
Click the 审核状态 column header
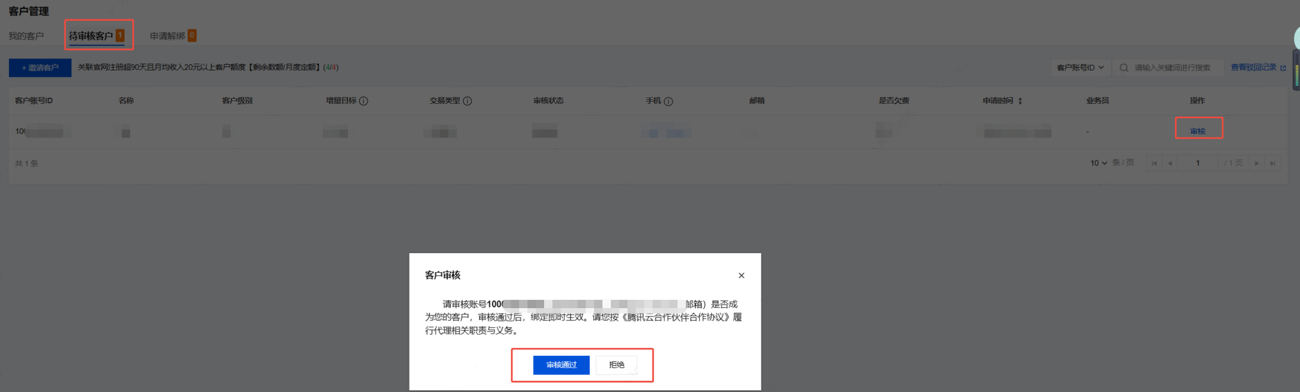point(548,100)
